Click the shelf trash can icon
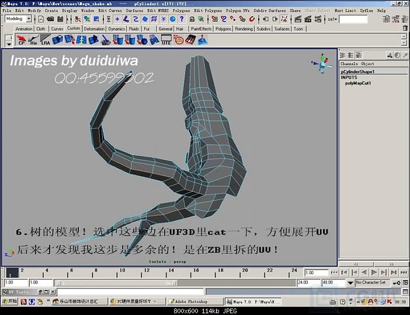410x315 pixels. [x=405, y=28]
